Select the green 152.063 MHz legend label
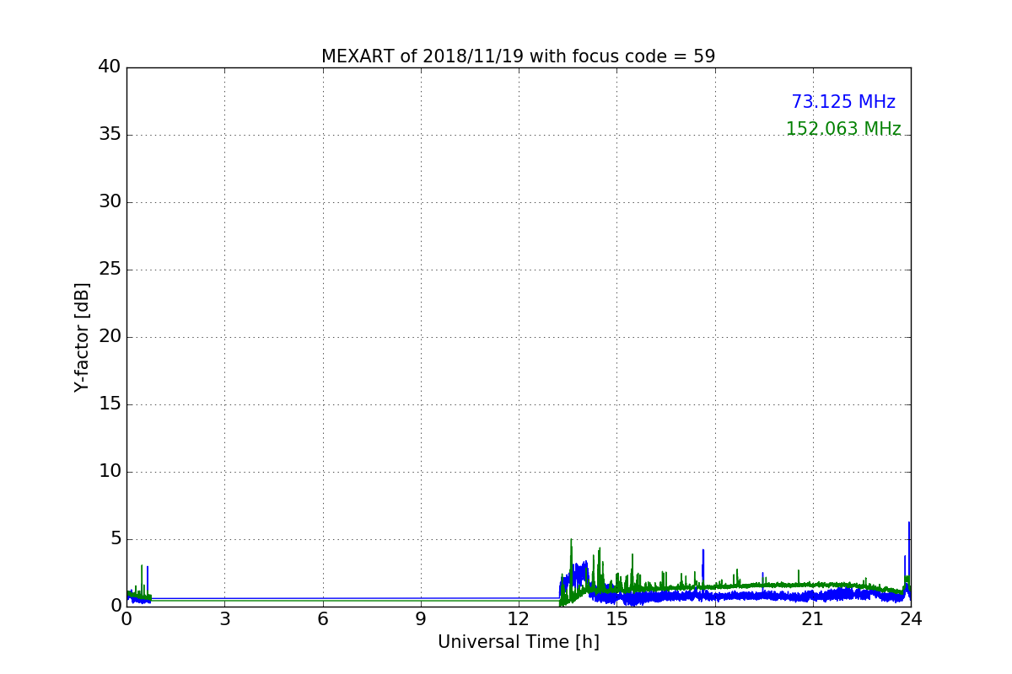The width and height of the screenshot is (1012, 674). coord(843,129)
